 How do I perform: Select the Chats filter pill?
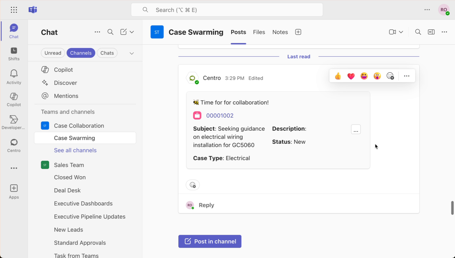(107, 53)
